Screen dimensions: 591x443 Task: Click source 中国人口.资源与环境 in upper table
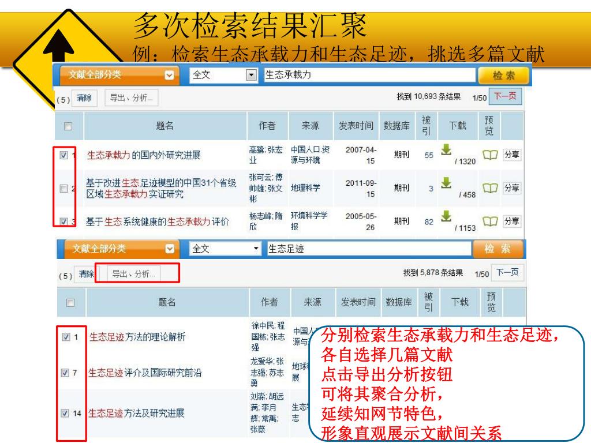[310, 155]
